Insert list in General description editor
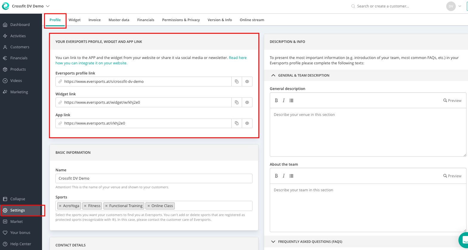The height and width of the screenshot is (250, 468). tap(291, 100)
